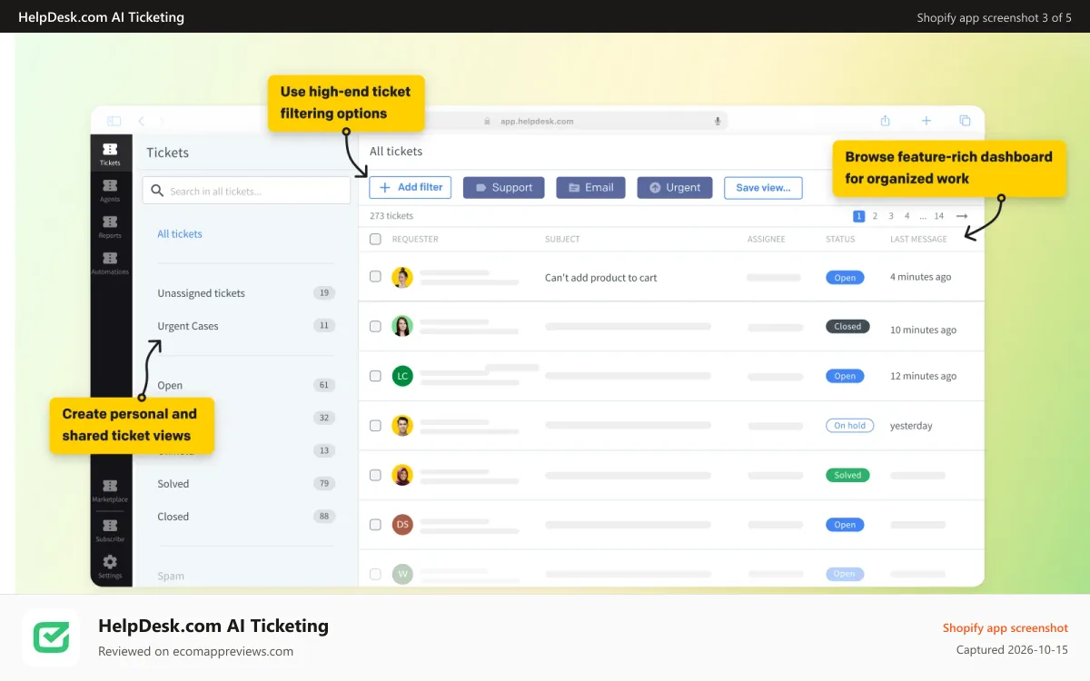Screen dimensions: 1090x681
Task: Click the LC requester avatar
Action: pyautogui.click(x=402, y=376)
